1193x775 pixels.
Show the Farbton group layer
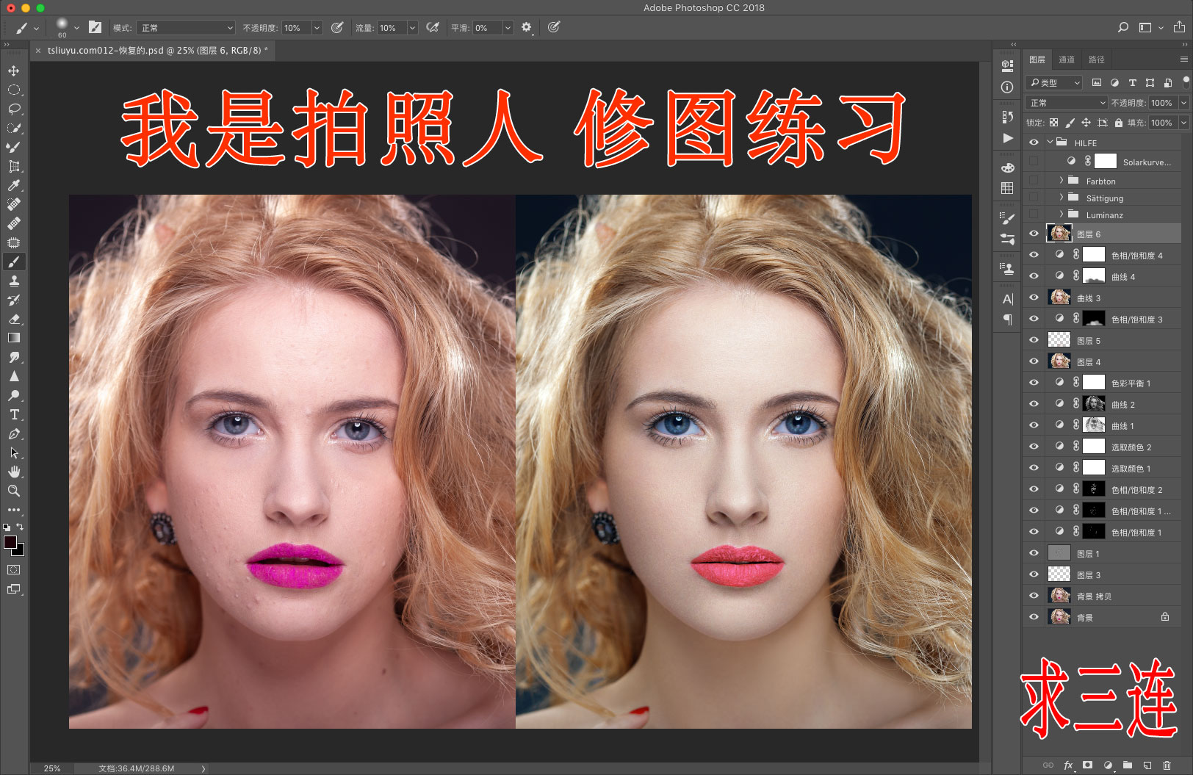coord(1034,181)
